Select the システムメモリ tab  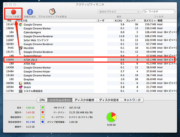tap(60, 100)
